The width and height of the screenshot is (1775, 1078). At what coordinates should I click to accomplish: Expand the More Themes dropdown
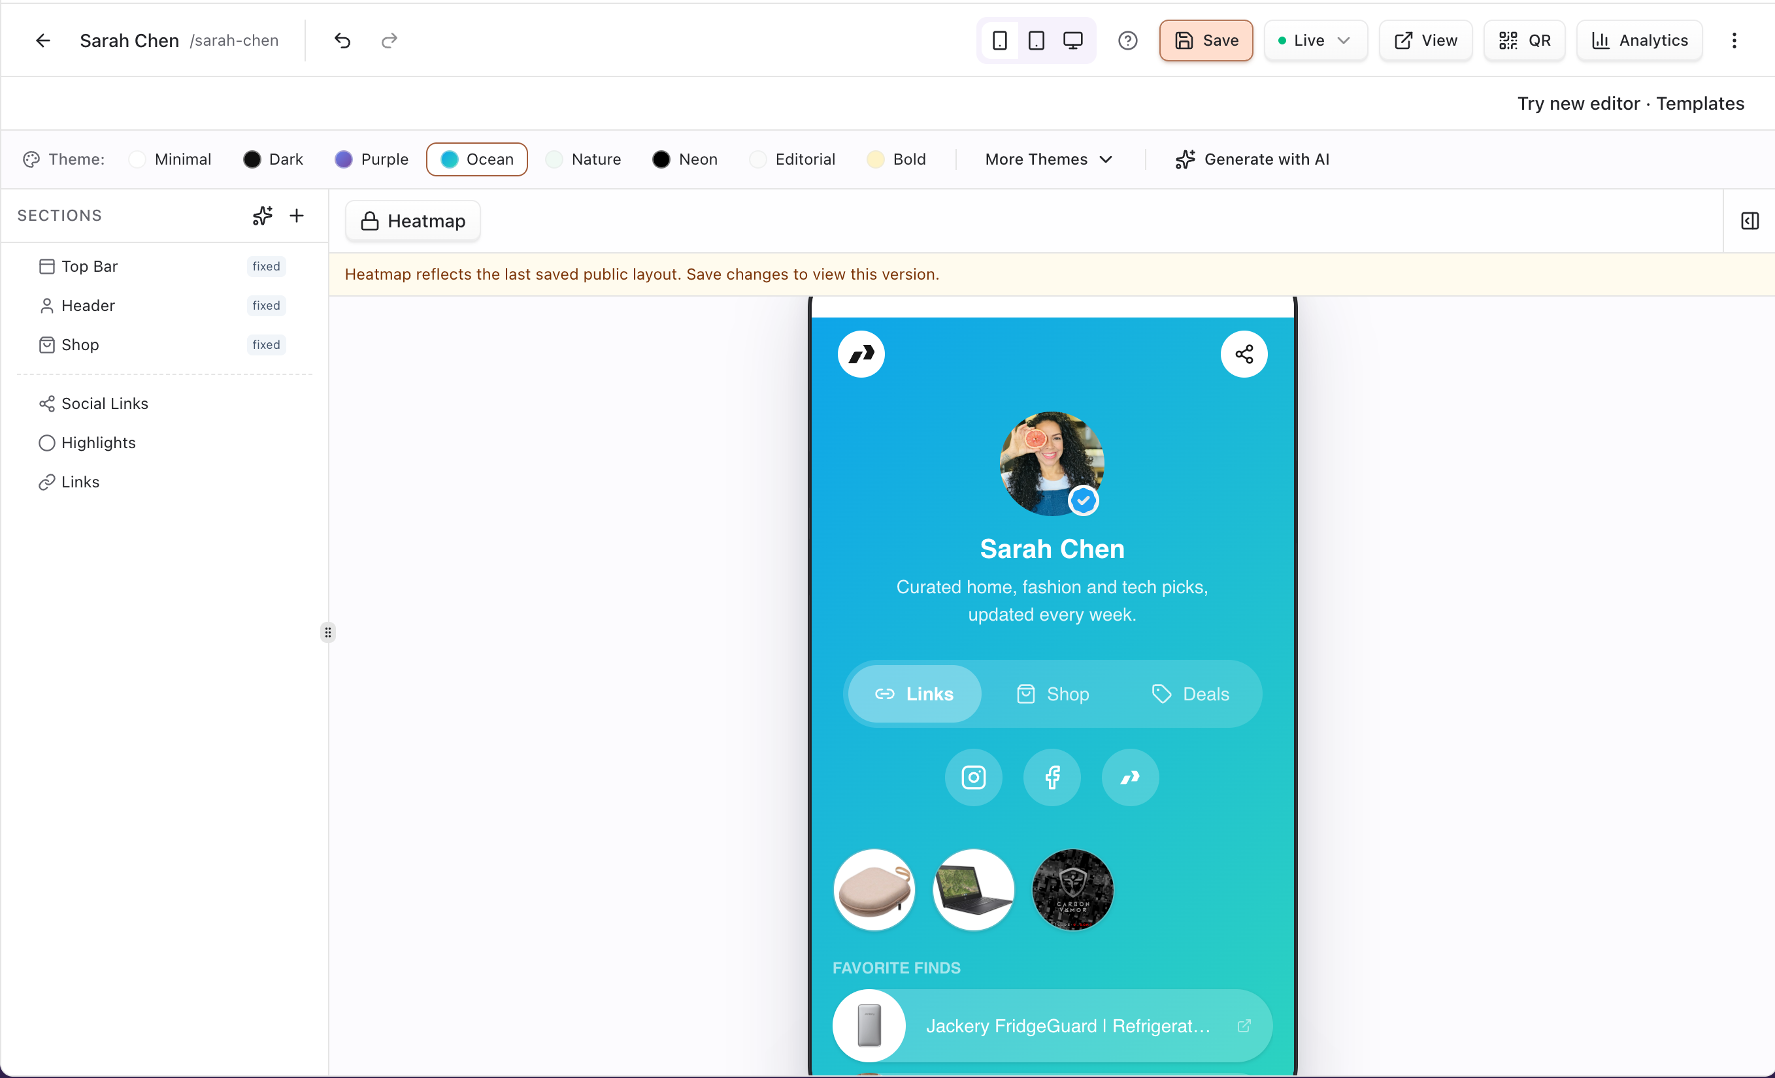(x=1049, y=159)
